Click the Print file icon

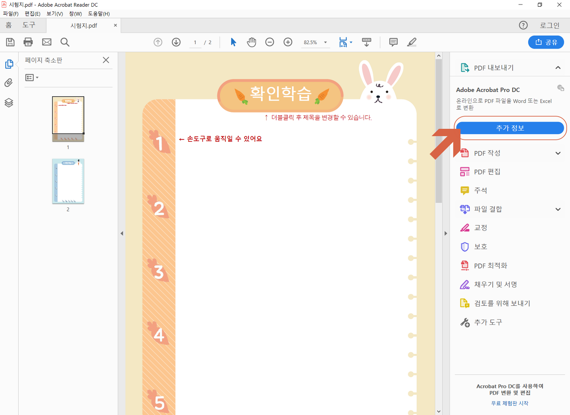[28, 42]
